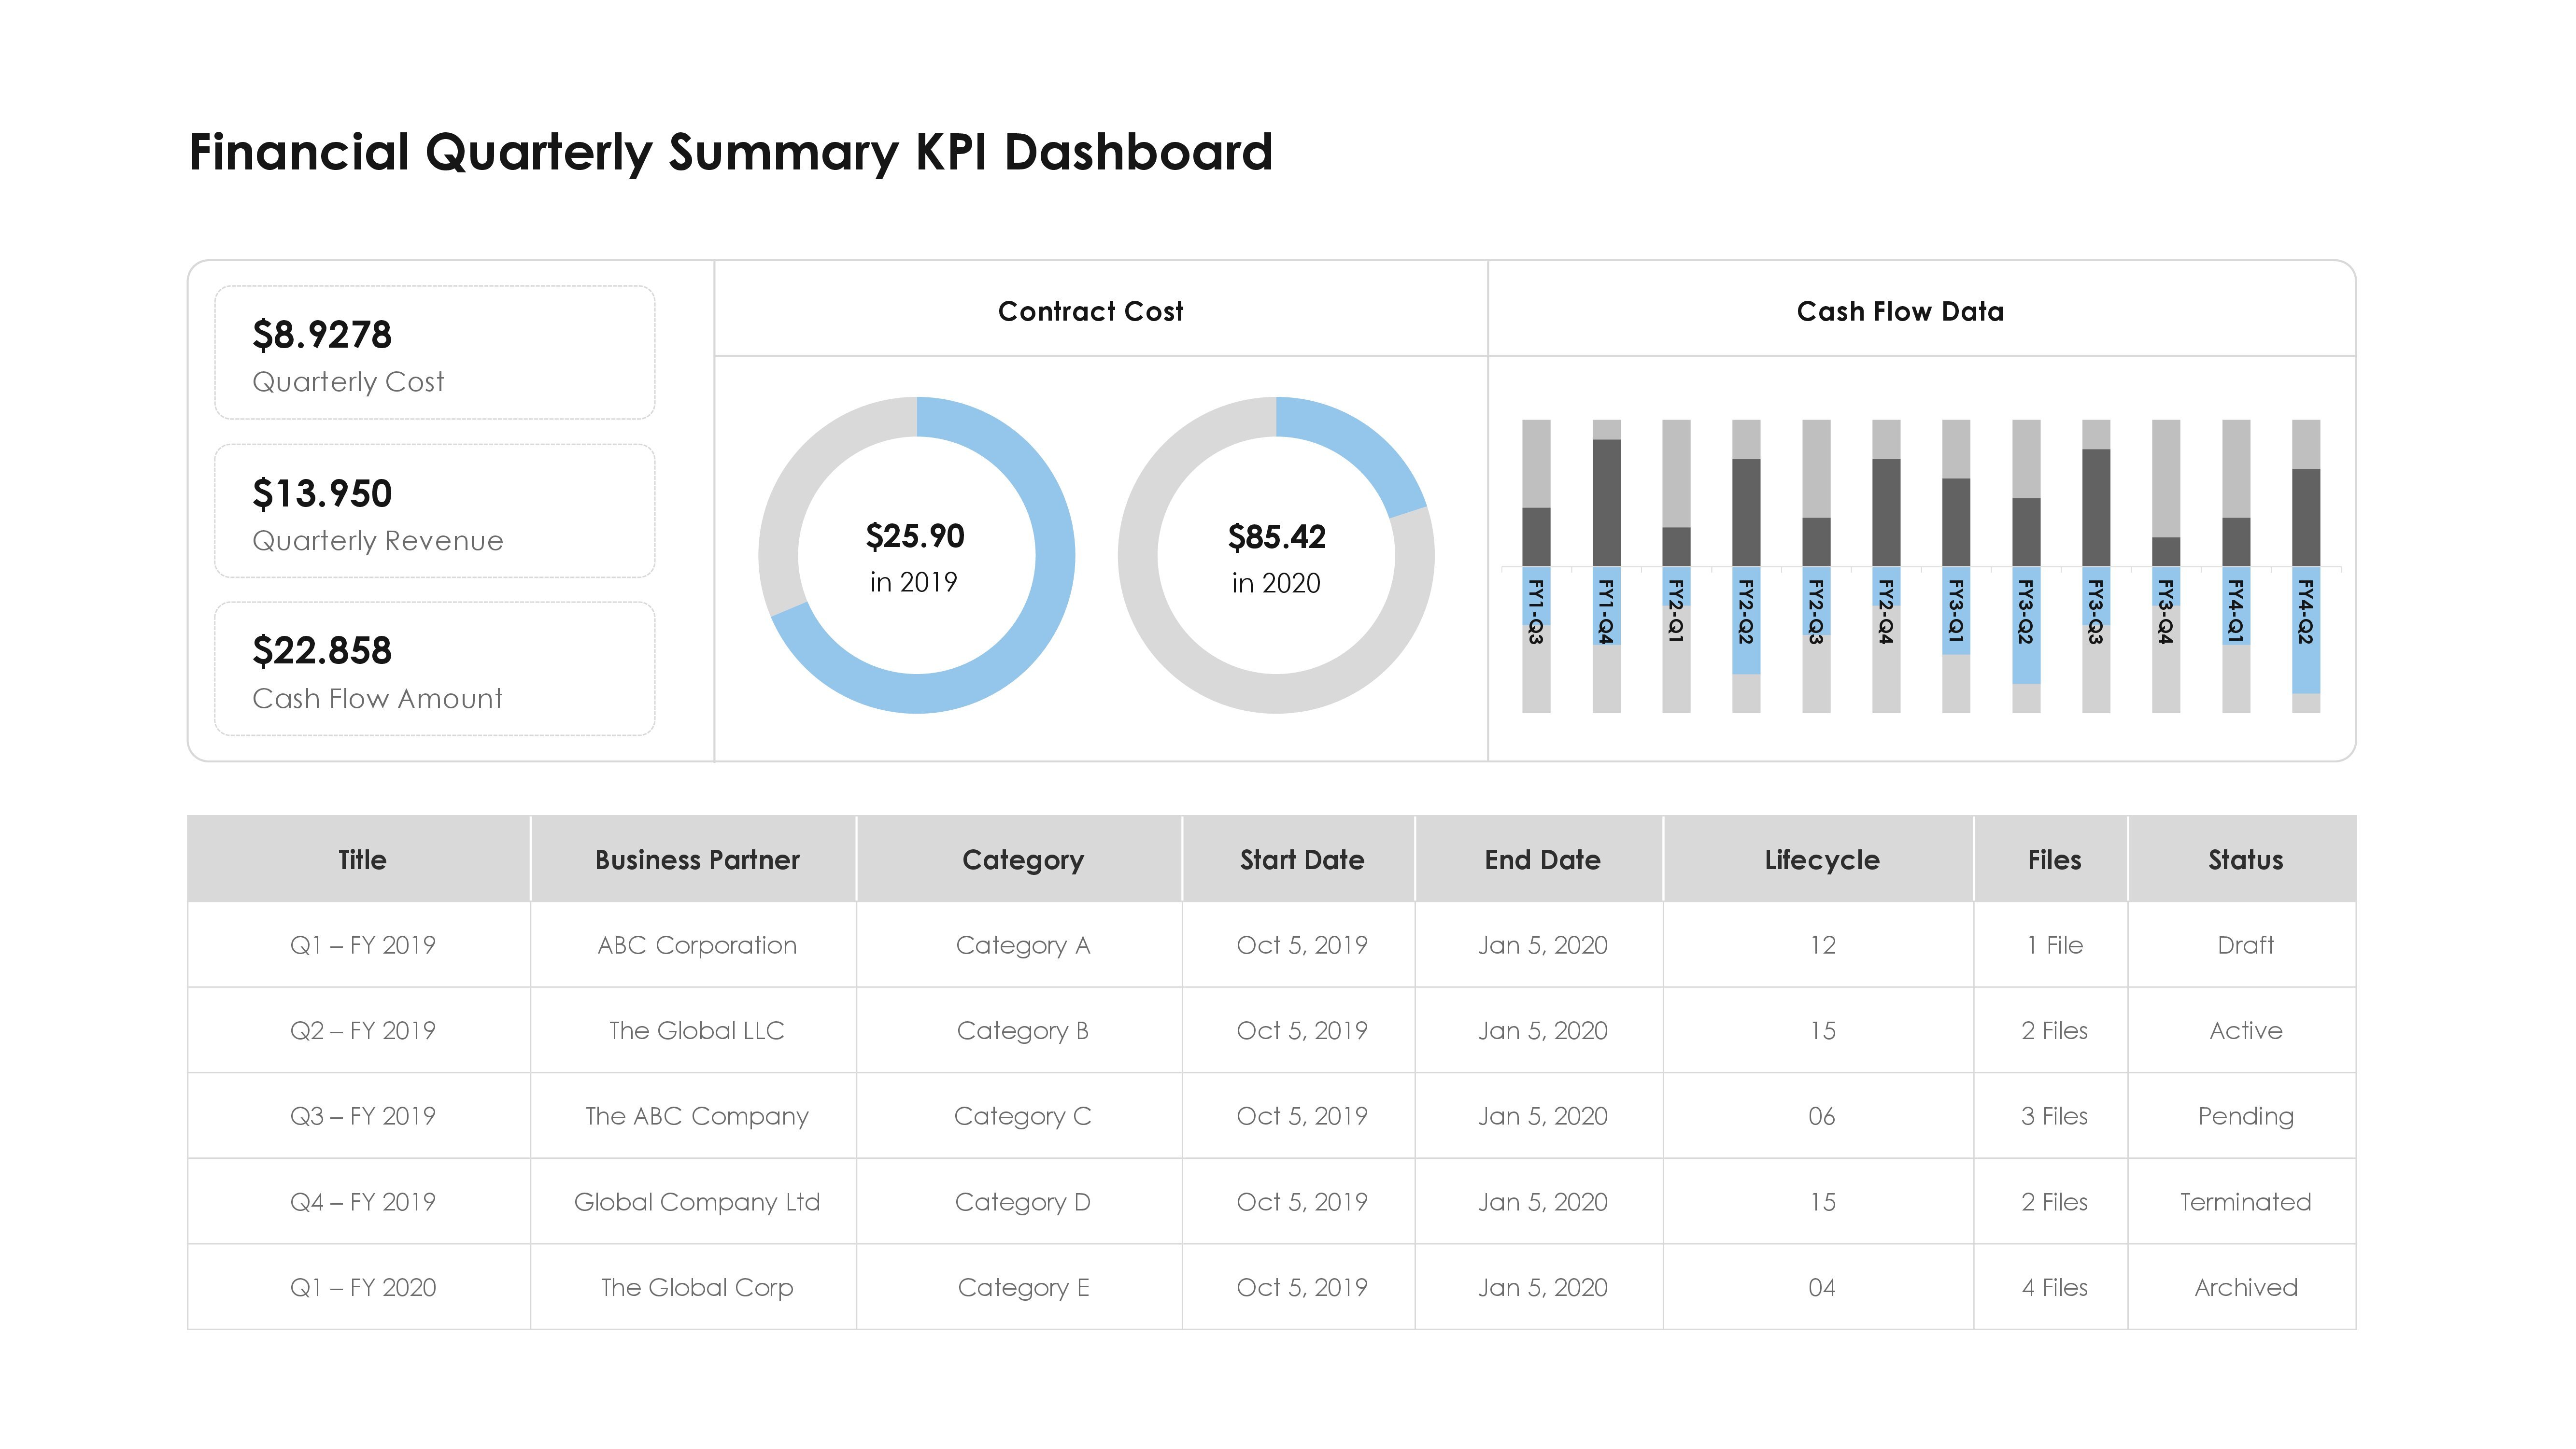This screenshot has width=2576, height=1449.
Task: Click the Cash Flow Data heading
Action: 1900,312
